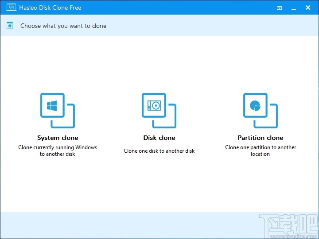Viewport: 319px width, 239px height.
Task: Select the "System clone" label
Action: tap(58, 138)
